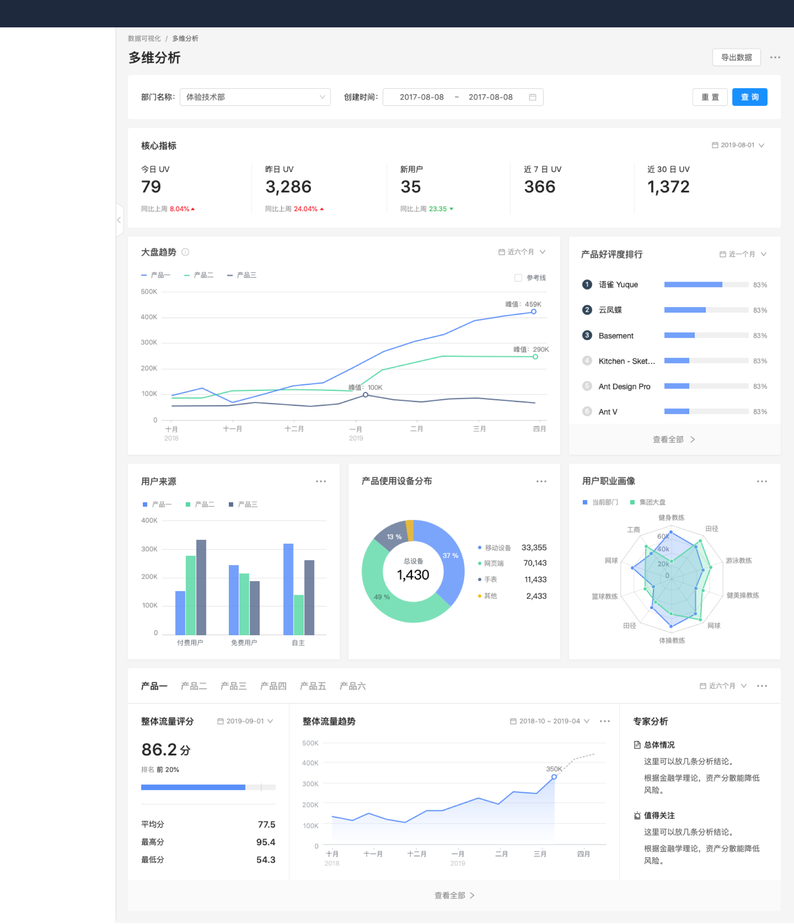Click the blue 查询 button
Image resolution: width=794 pixels, height=924 pixels.
tap(750, 97)
